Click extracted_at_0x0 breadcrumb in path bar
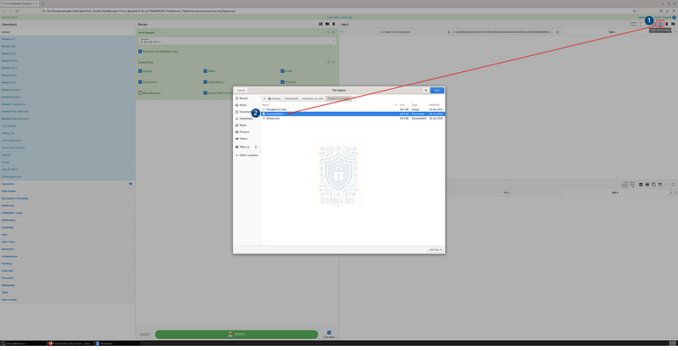Viewport: 678px width, 351px height. (313, 98)
